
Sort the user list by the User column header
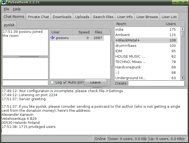(x=63, y=32)
